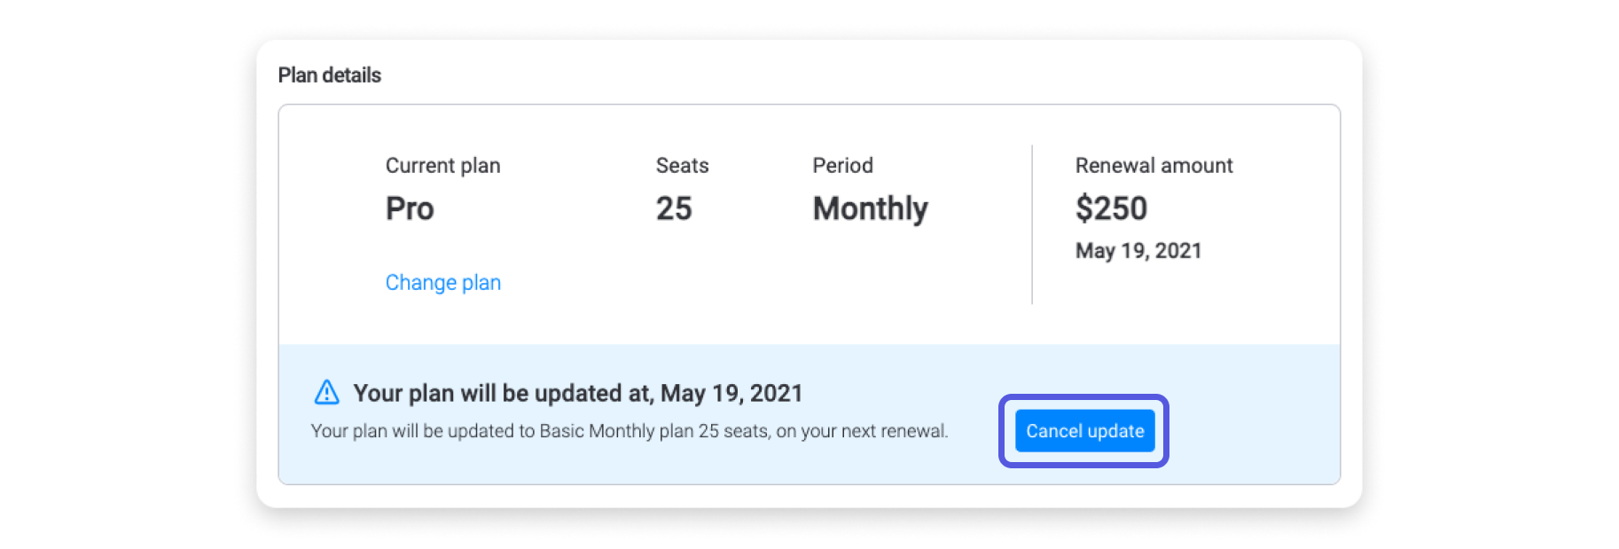Click the Pro current plan value
Viewport: 1619px width, 549px height.
pos(410,209)
